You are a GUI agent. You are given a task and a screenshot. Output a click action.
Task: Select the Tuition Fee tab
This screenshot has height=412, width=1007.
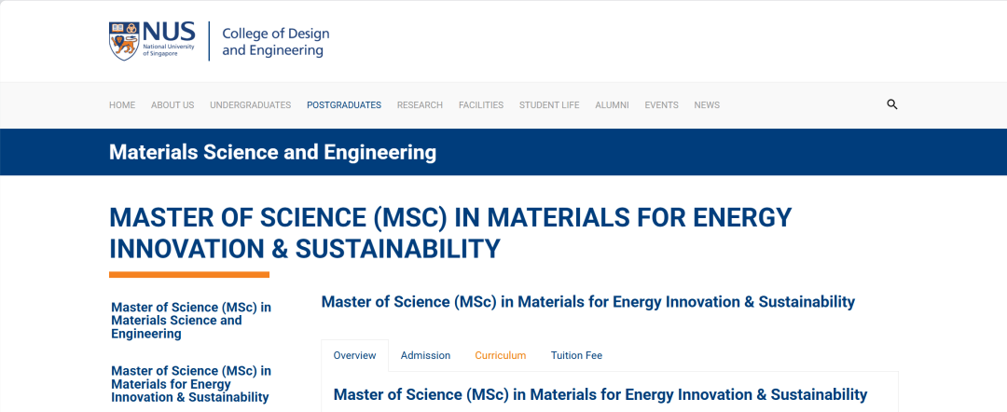click(576, 355)
